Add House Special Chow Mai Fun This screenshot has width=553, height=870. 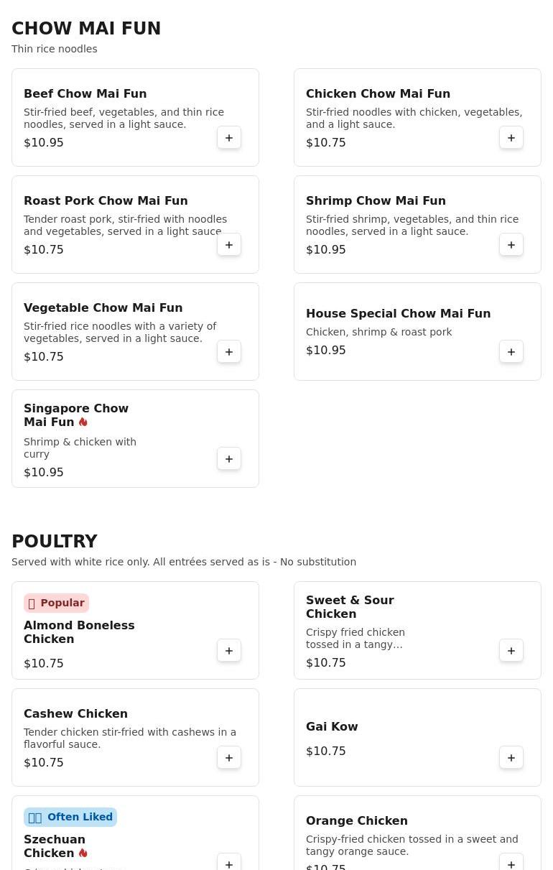pos(511,352)
